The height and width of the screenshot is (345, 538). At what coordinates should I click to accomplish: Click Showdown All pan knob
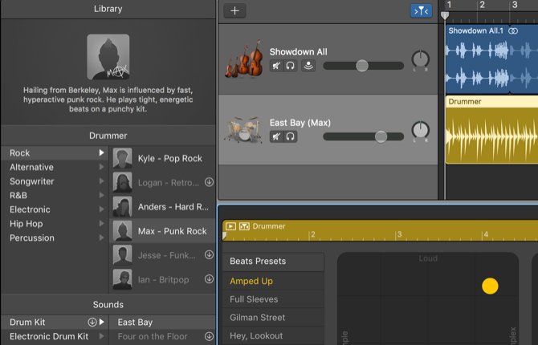[x=420, y=59]
